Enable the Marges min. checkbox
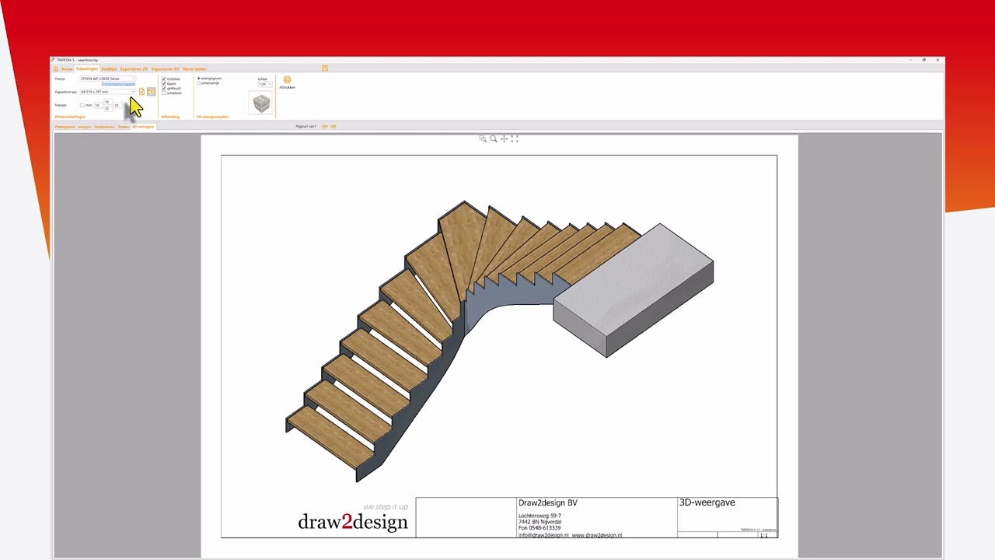 pyautogui.click(x=82, y=105)
